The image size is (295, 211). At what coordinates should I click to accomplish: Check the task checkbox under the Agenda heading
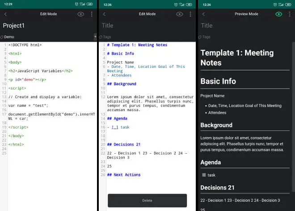pyautogui.click(x=204, y=175)
